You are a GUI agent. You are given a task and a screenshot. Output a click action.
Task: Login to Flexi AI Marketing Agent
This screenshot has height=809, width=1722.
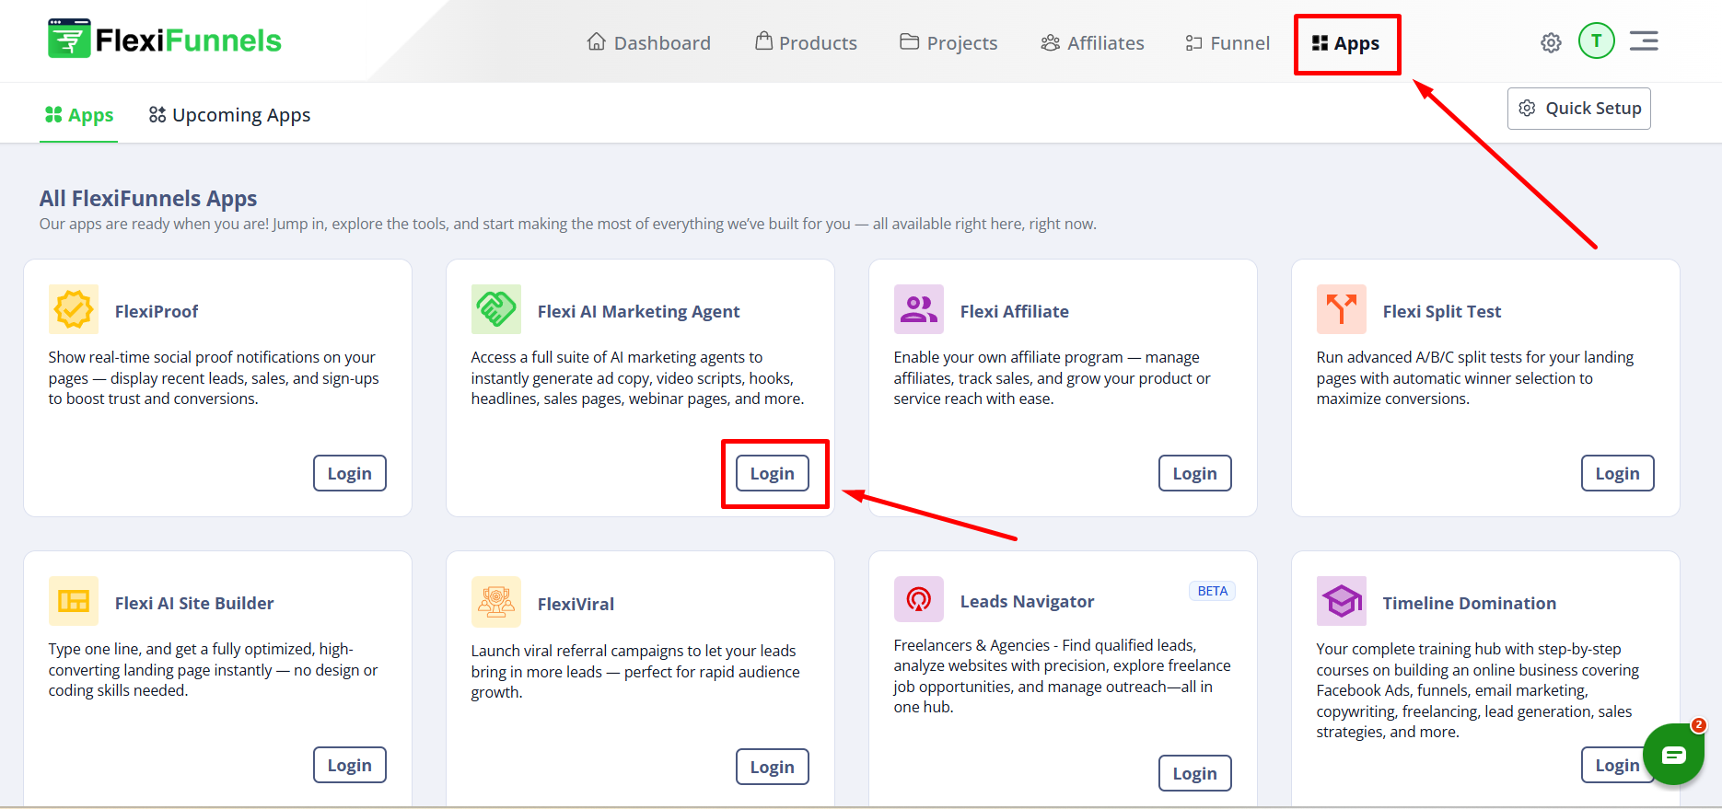(x=773, y=473)
